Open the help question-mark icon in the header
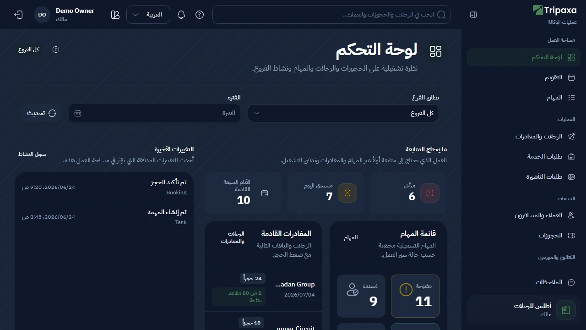 (200, 15)
